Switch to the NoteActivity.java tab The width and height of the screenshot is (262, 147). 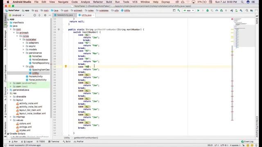click(x=65, y=15)
